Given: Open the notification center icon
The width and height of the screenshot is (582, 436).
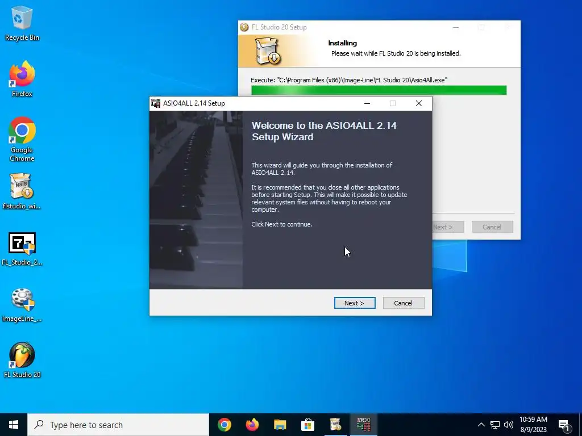Looking at the screenshot, I should click(564, 425).
